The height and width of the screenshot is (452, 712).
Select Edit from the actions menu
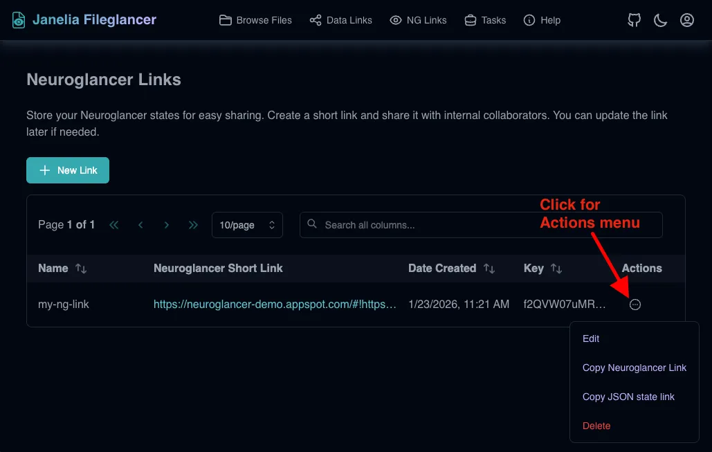[x=591, y=338]
